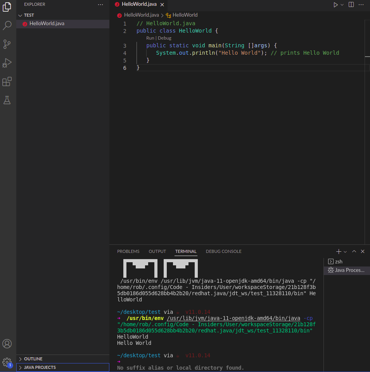370x372 pixels.
Task: Toggle maximize the terminal panel
Action: [x=354, y=251]
